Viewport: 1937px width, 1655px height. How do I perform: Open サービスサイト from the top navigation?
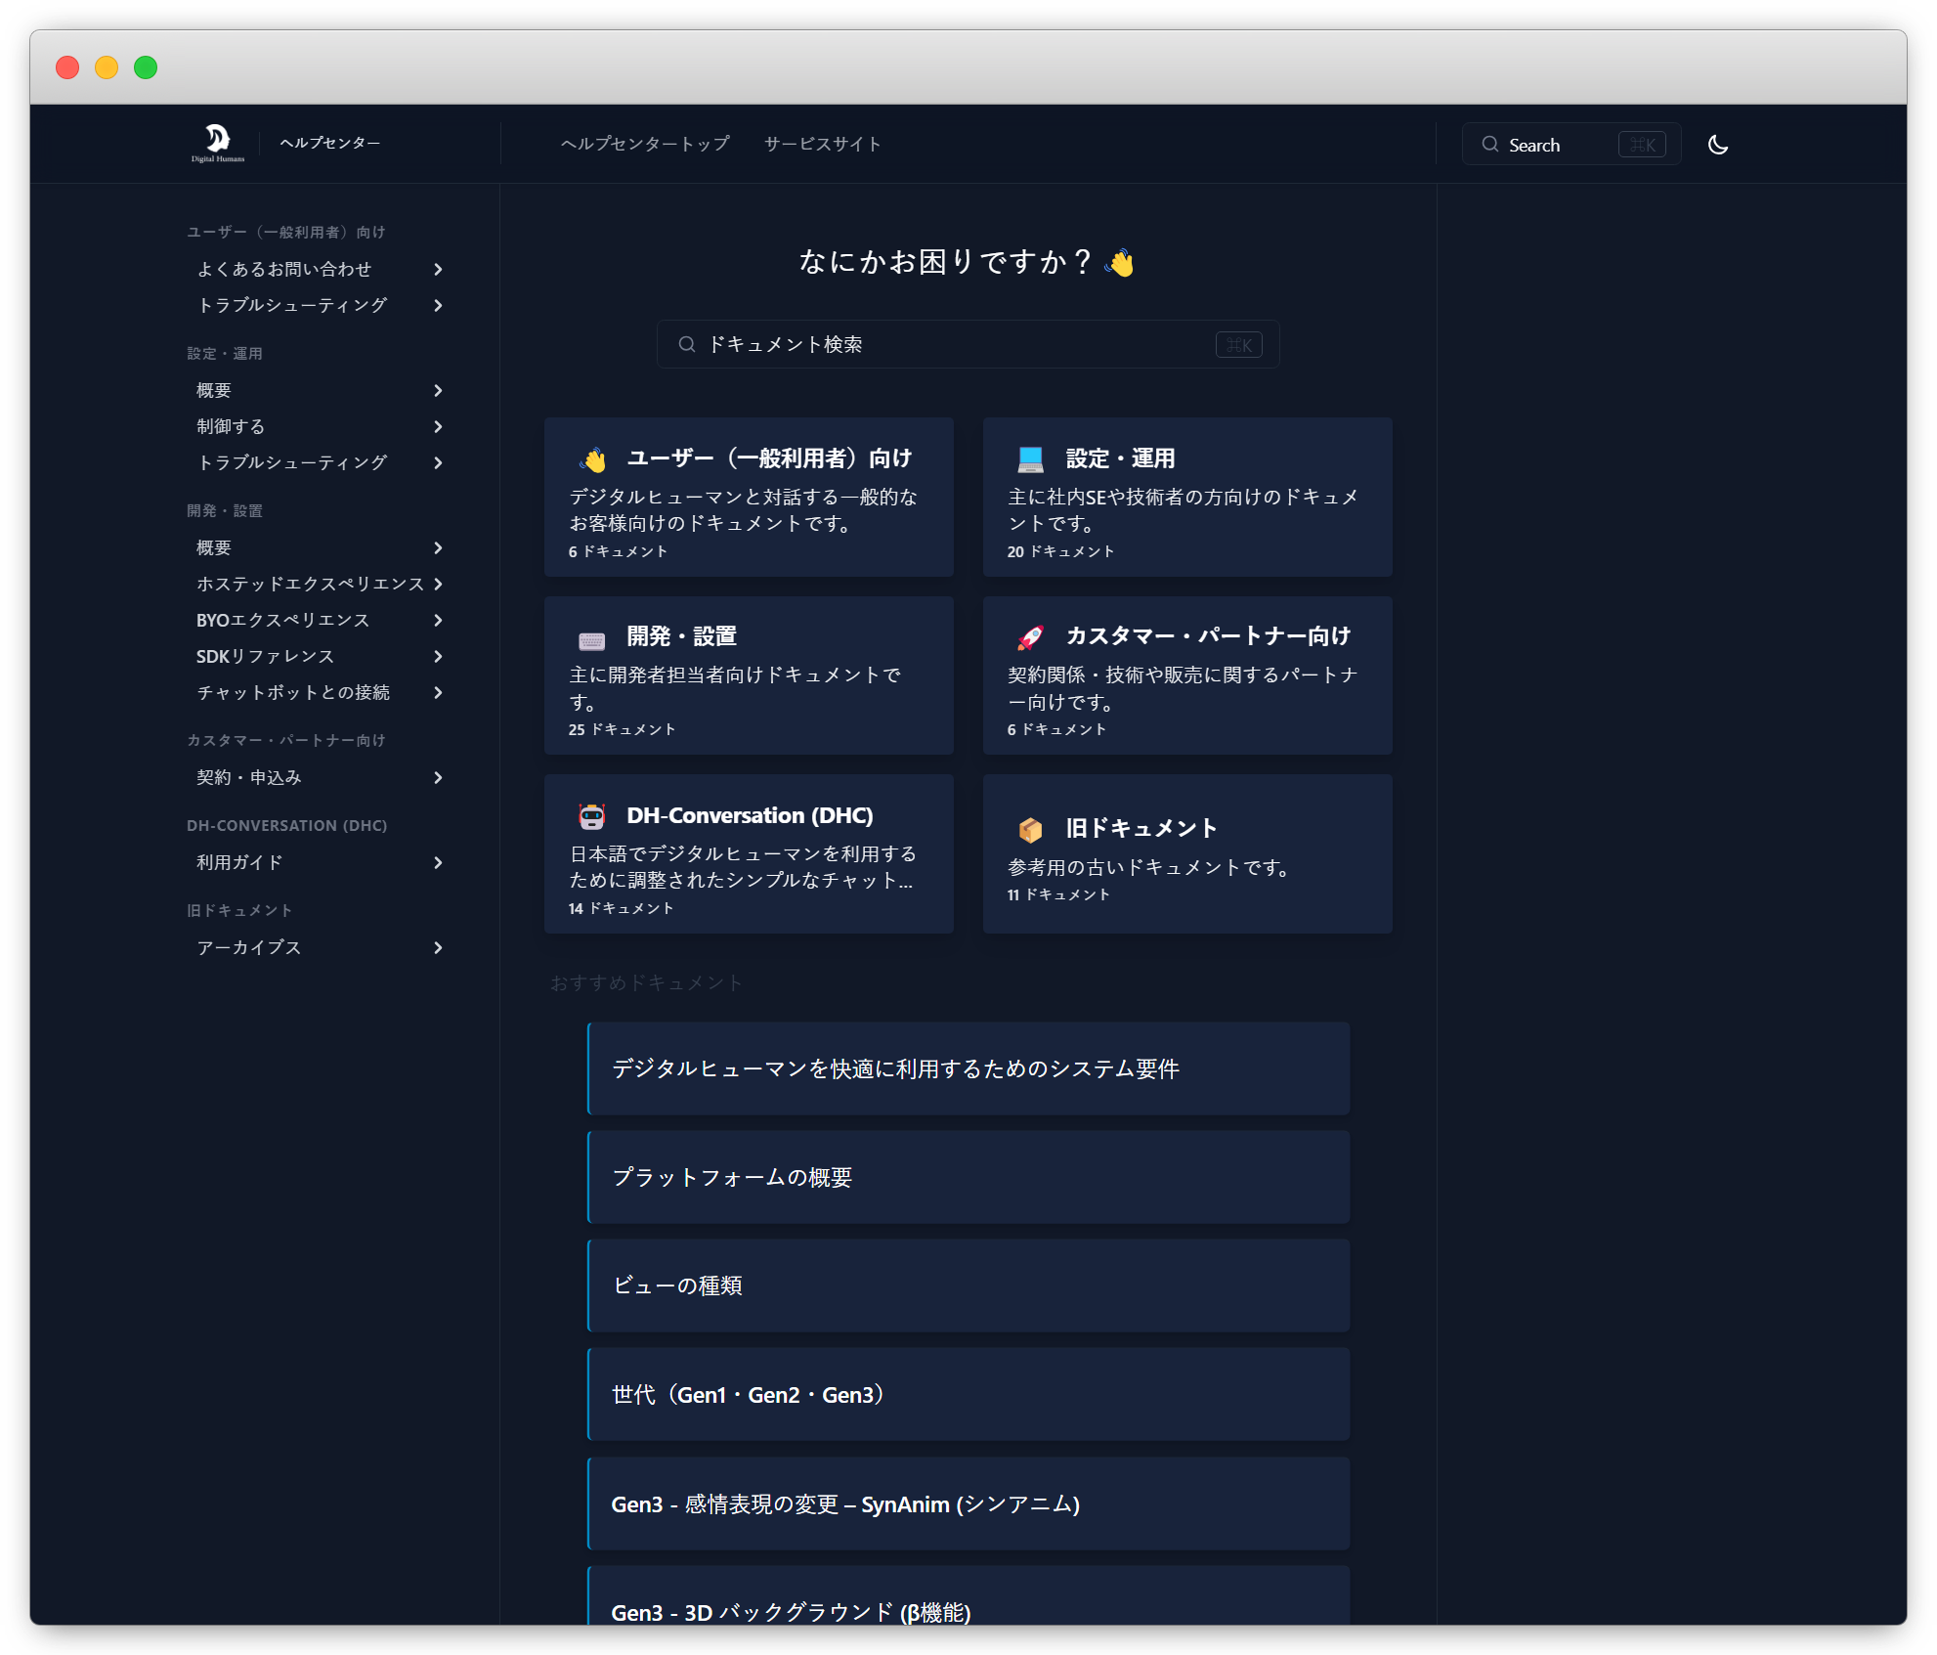[x=822, y=143]
